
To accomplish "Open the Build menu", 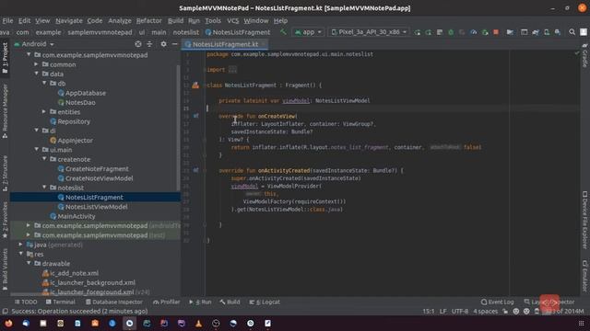I will 175,20.
